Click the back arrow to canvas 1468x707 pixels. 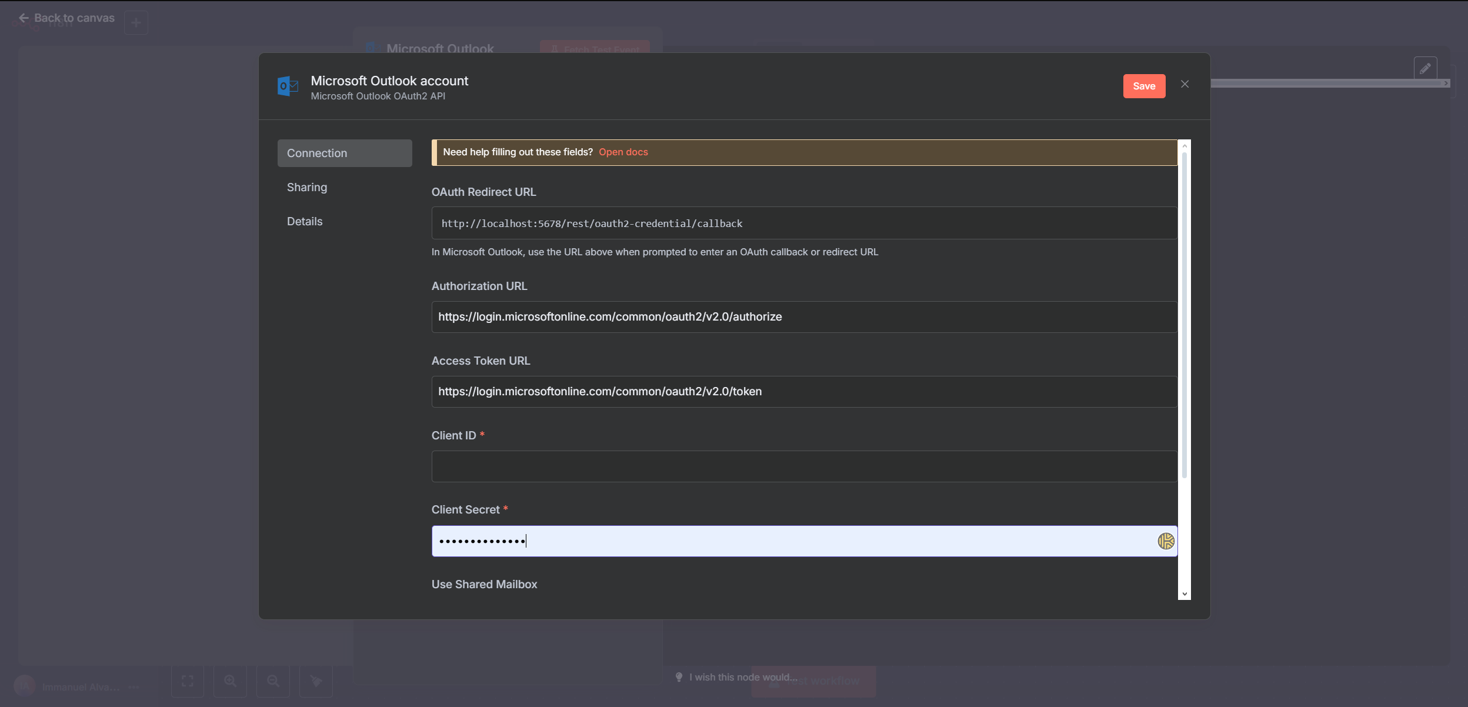pyautogui.click(x=24, y=18)
